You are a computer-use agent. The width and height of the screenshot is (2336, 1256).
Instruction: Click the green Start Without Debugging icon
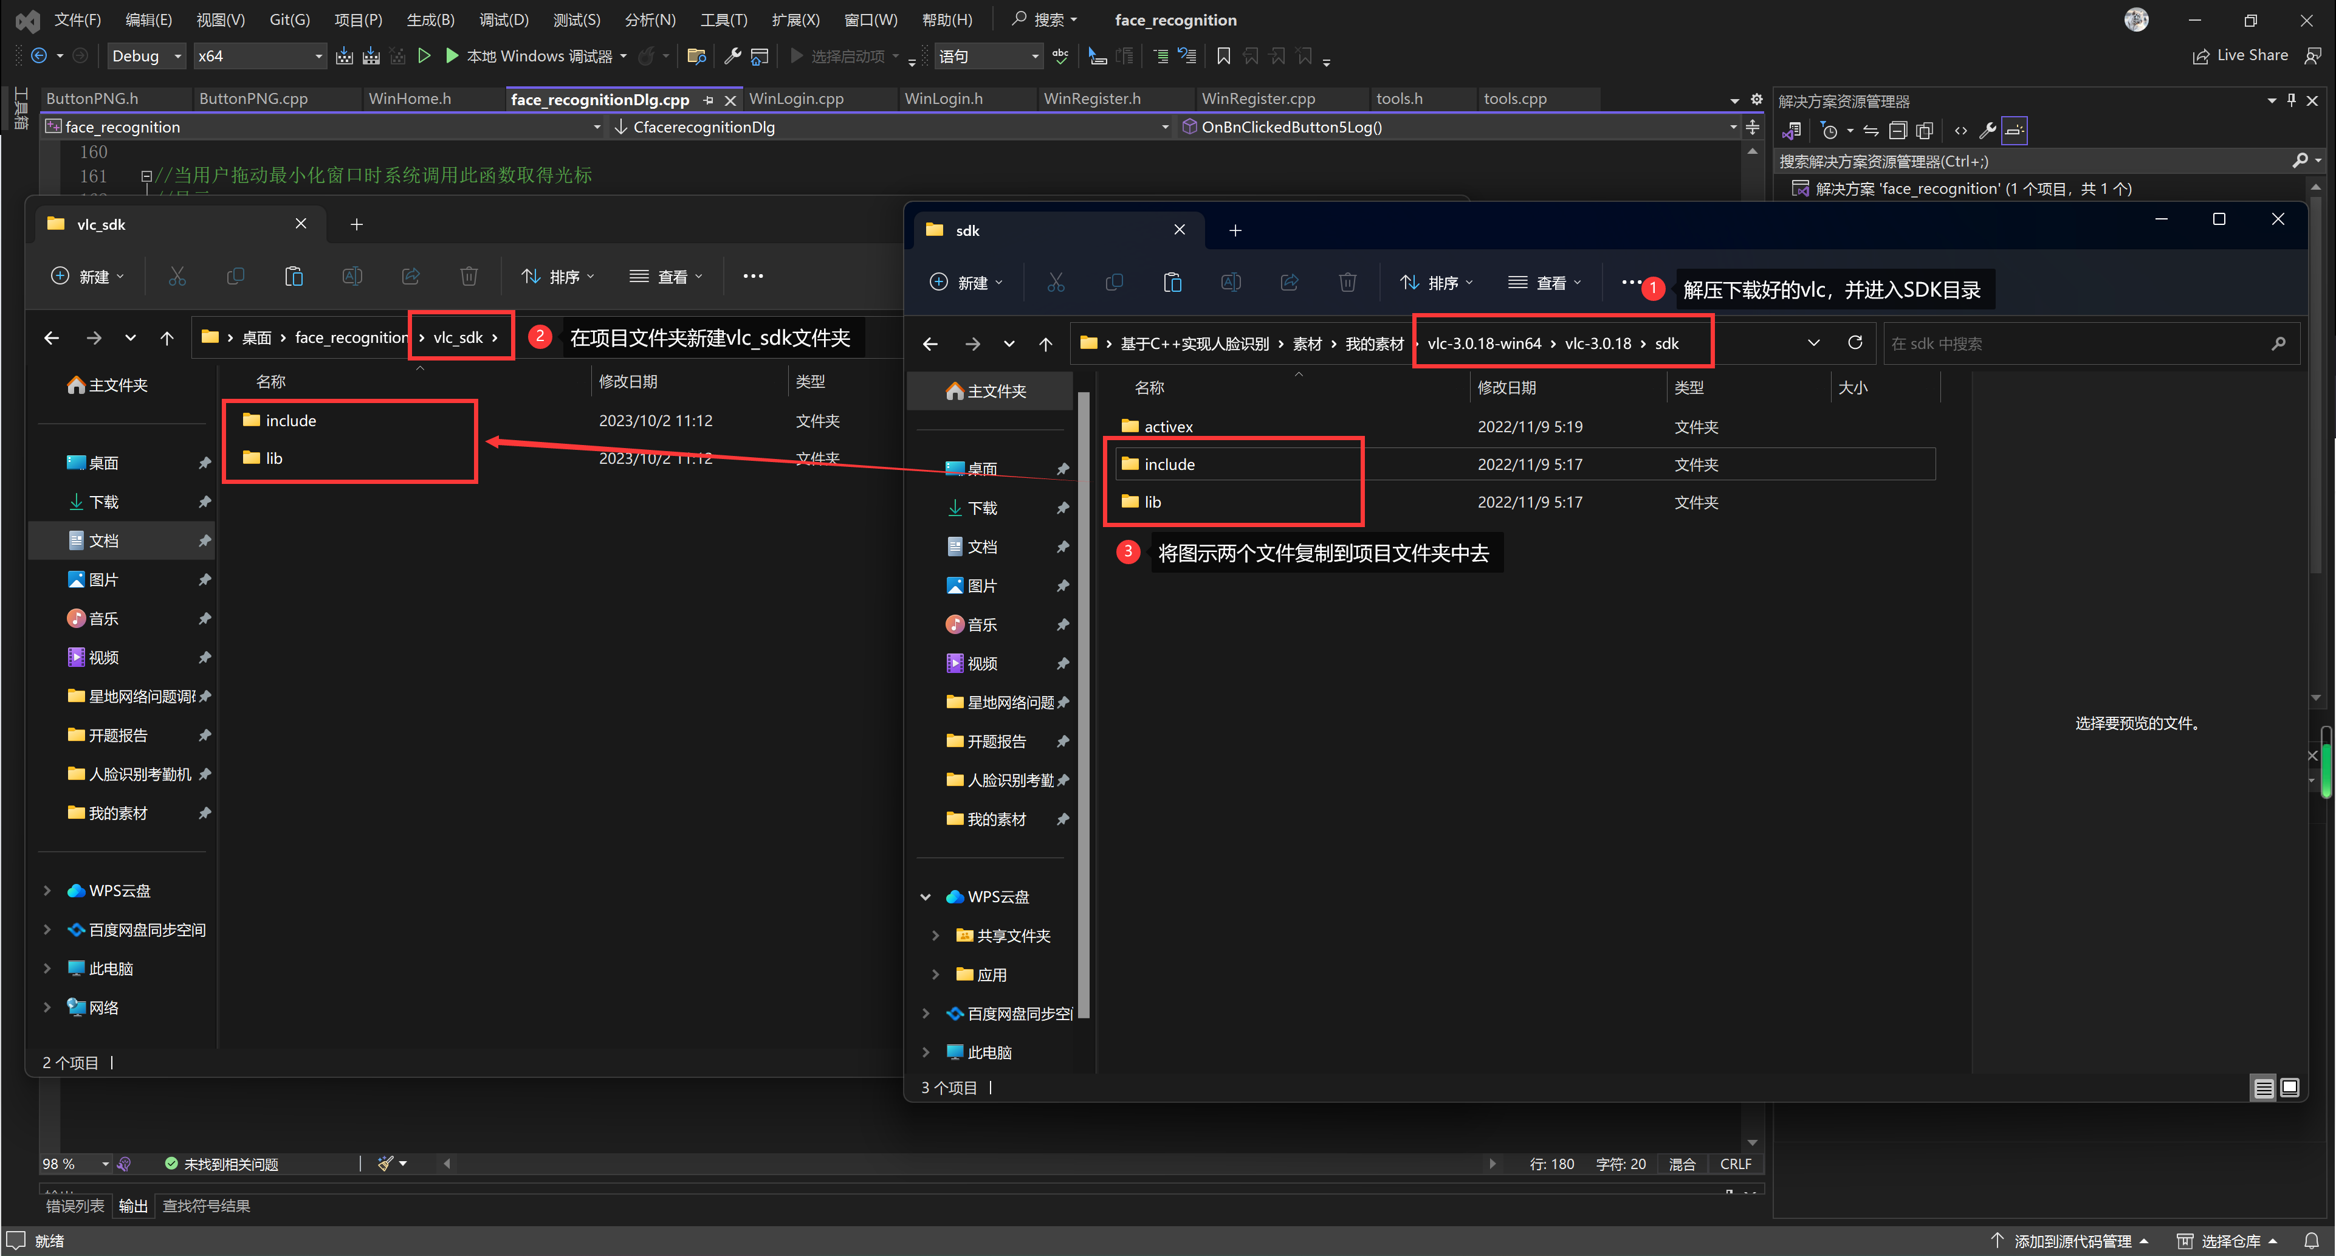[424, 57]
